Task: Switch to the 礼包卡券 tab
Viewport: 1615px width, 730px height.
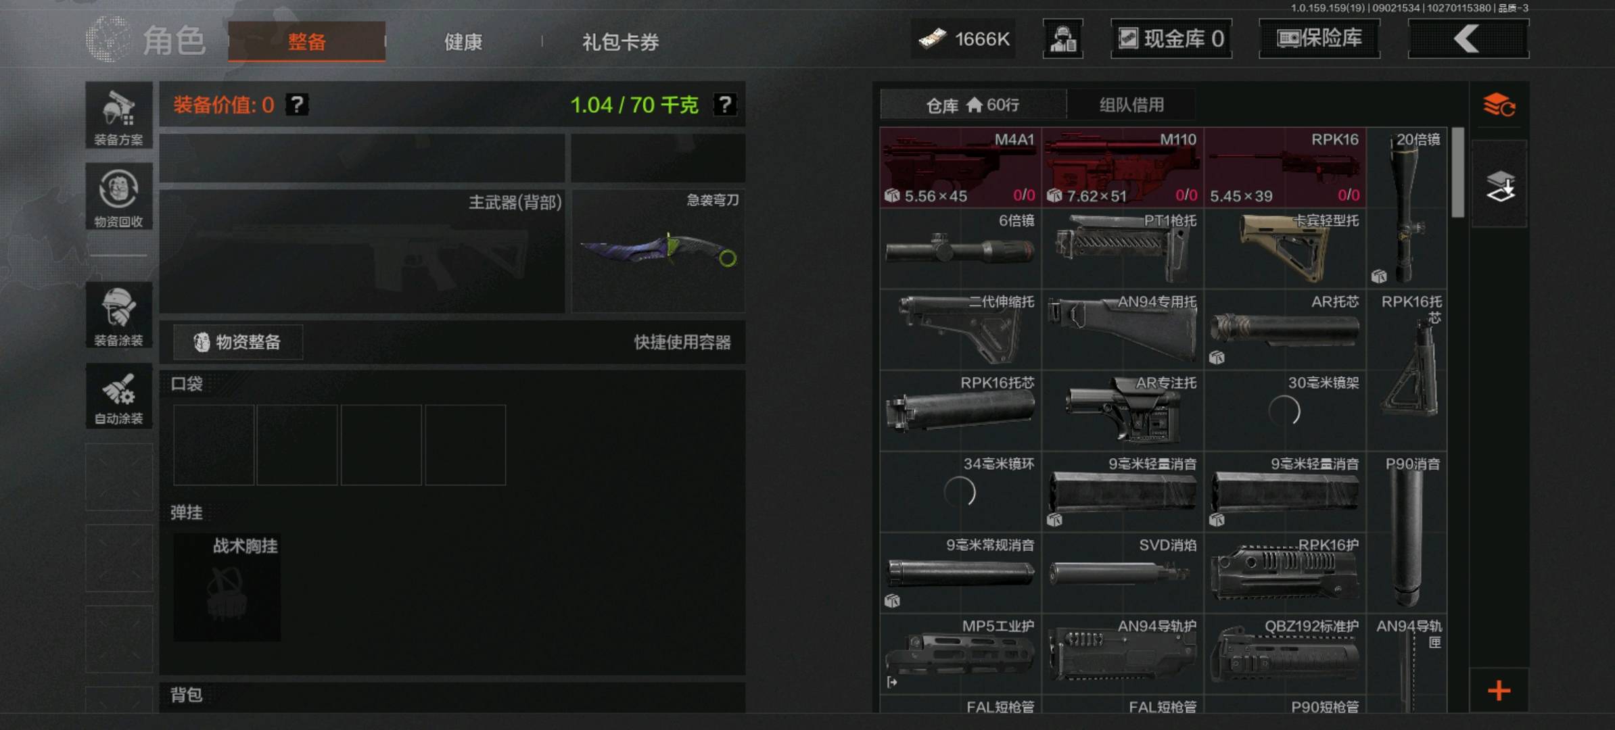Action: (620, 42)
